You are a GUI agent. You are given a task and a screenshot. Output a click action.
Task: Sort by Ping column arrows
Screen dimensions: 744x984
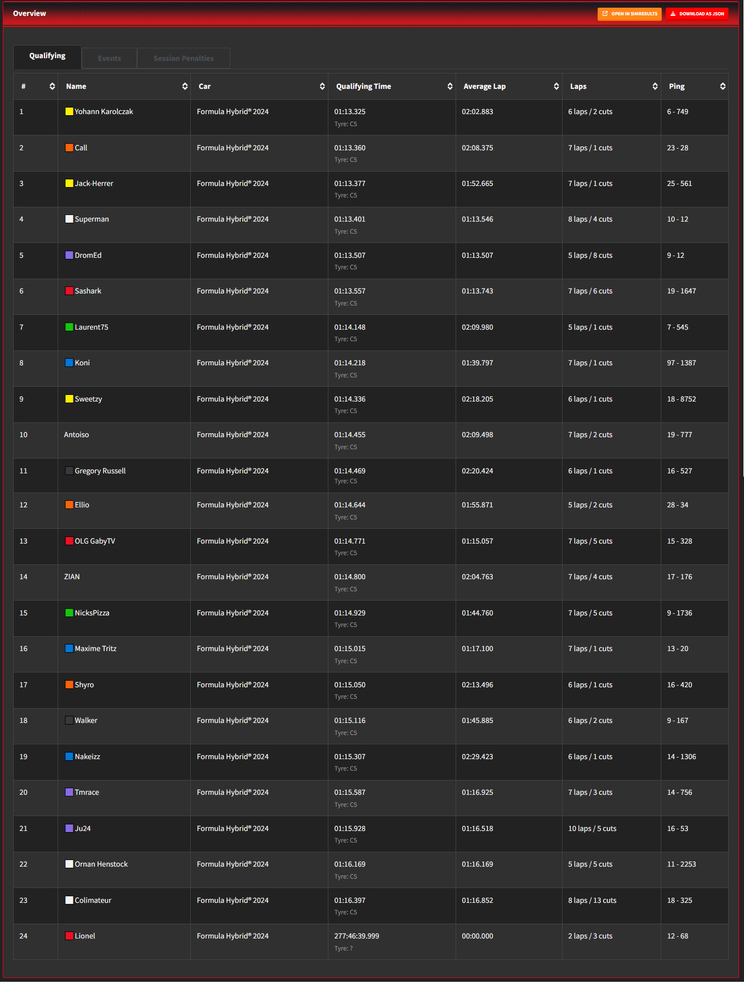(723, 86)
